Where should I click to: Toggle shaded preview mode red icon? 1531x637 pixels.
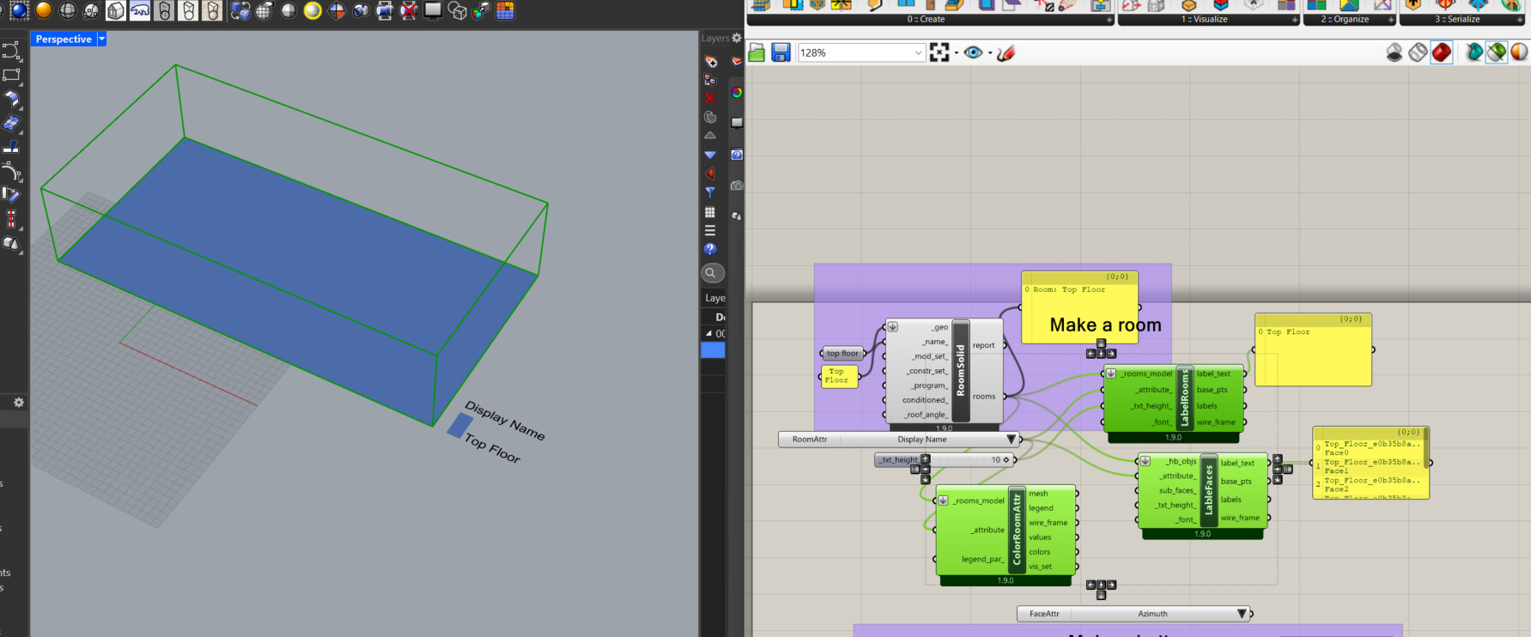pos(1442,53)
